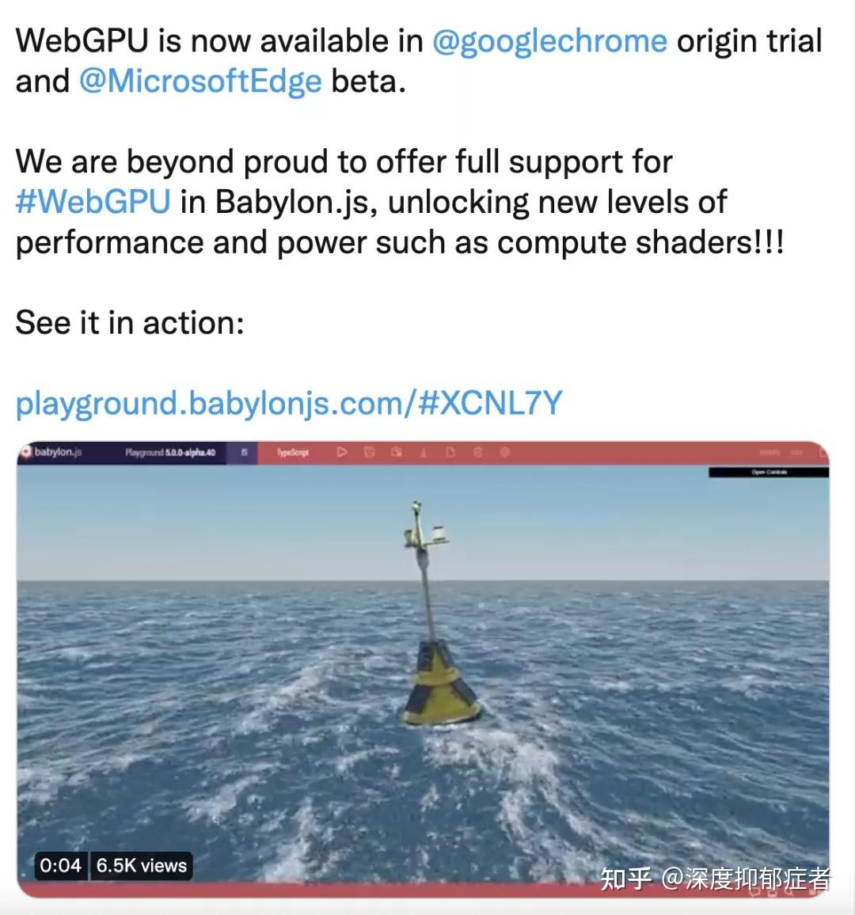Open the #WebGPU hashtag
Screen dimensions: 855x915
pyautogui.click(x=93, y=202)
